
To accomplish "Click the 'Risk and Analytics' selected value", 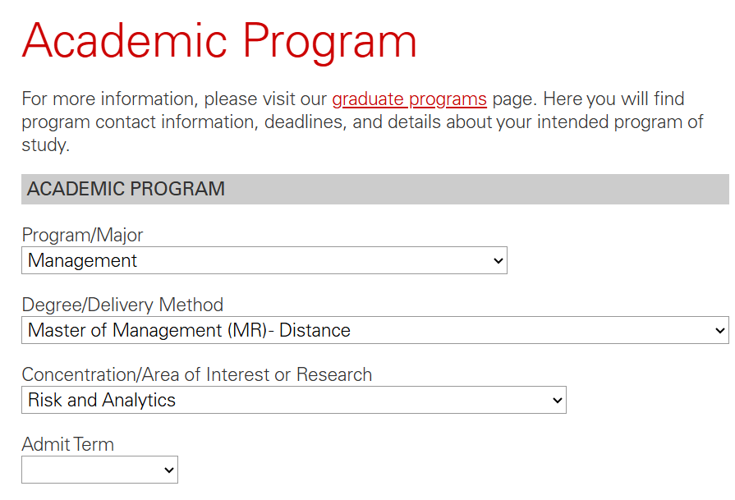I will point(102,401).
